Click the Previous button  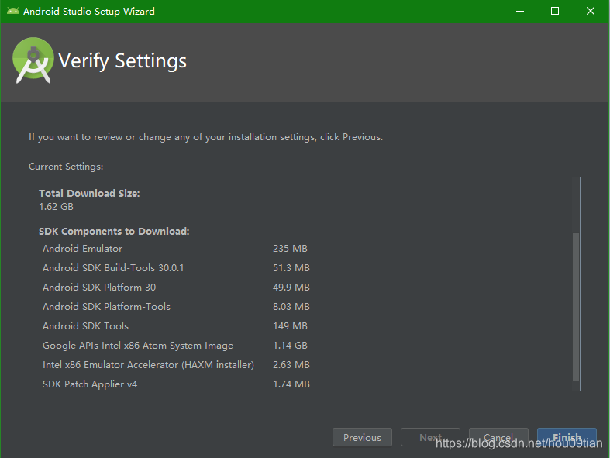point(362,437)
